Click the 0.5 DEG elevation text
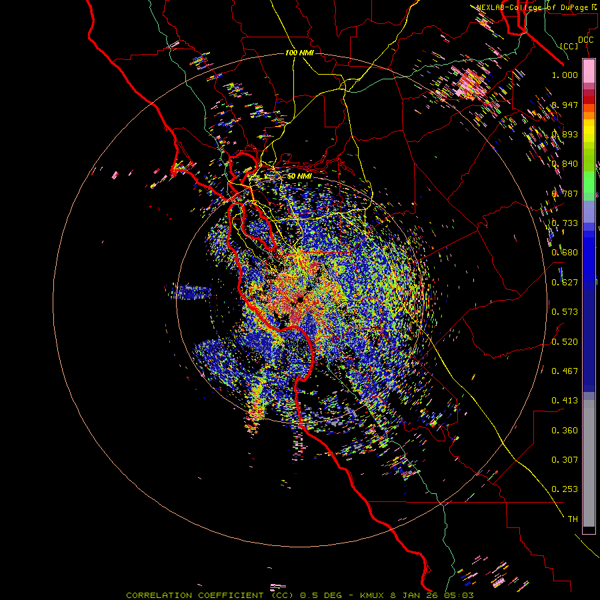This screenshot has width=600, height=600. tap(320, 595)
